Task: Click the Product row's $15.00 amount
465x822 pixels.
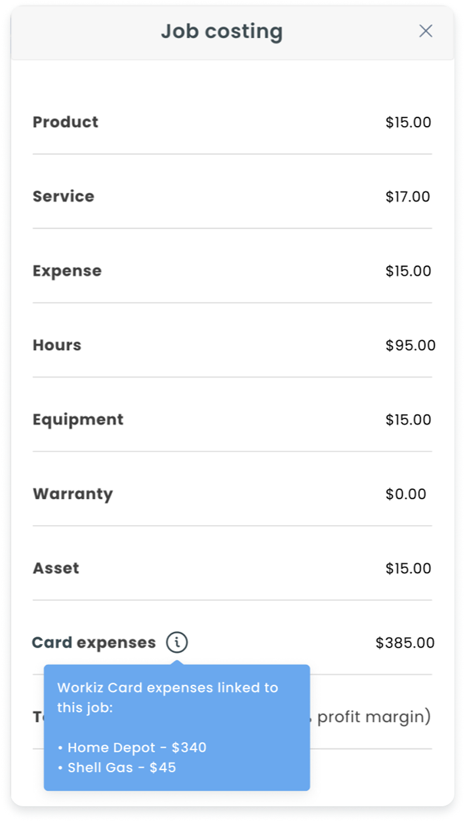Action: click(408, 122)
